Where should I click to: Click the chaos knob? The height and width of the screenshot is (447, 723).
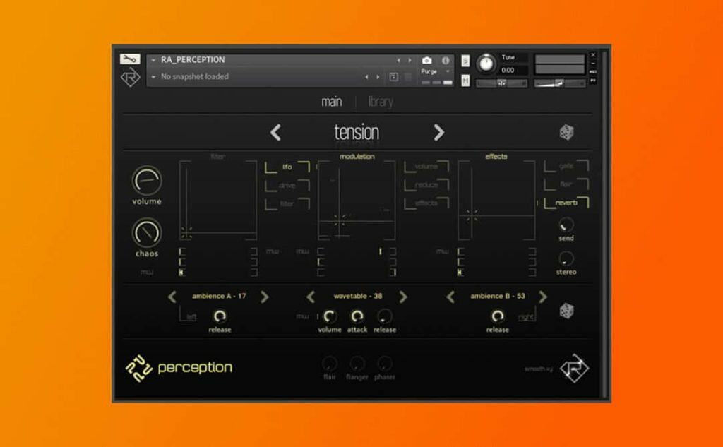147,232
